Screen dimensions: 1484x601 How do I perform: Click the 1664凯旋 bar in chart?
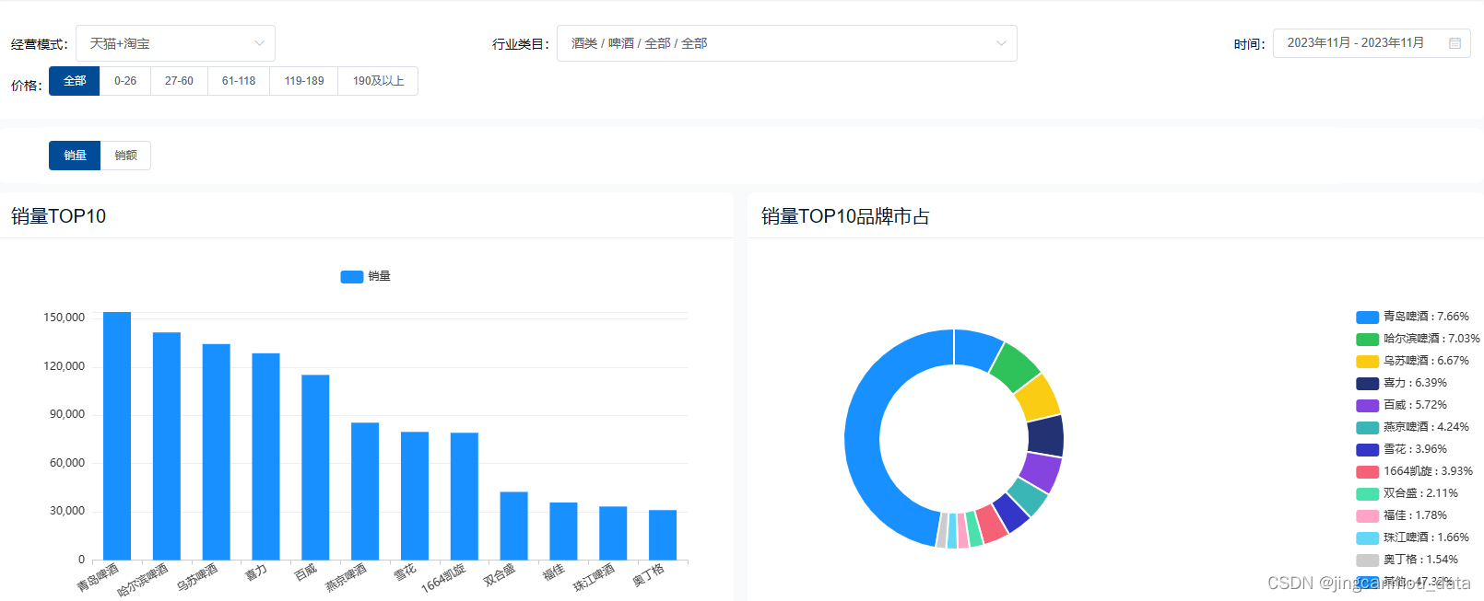[x=465, y=496]
